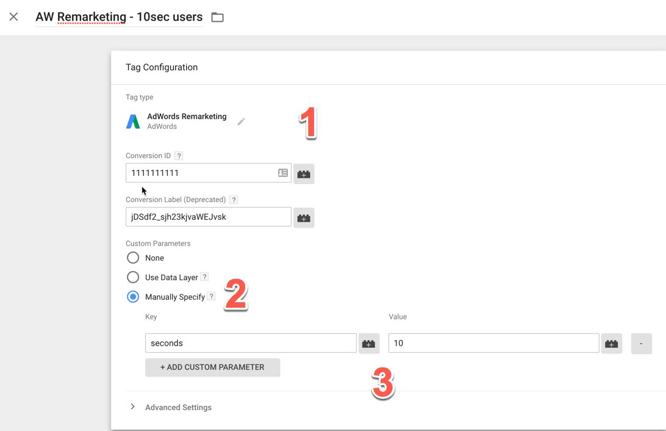The height and width of the screenshot is (431, 666).
Task: Click the AdWords logo icon
Action: tap(133, 121)
